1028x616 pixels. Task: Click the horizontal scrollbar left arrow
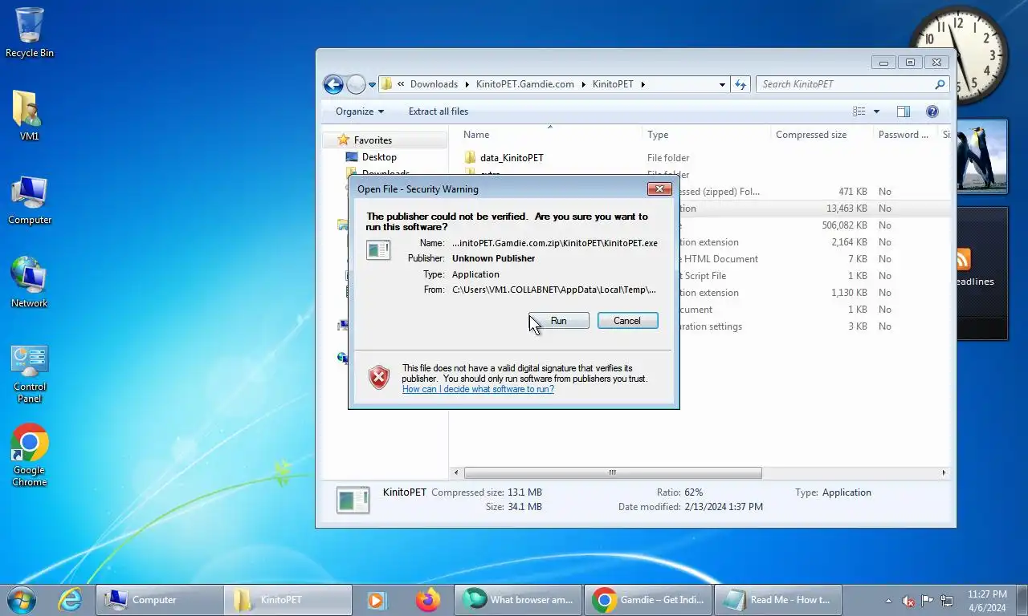[x=457, y=473]
